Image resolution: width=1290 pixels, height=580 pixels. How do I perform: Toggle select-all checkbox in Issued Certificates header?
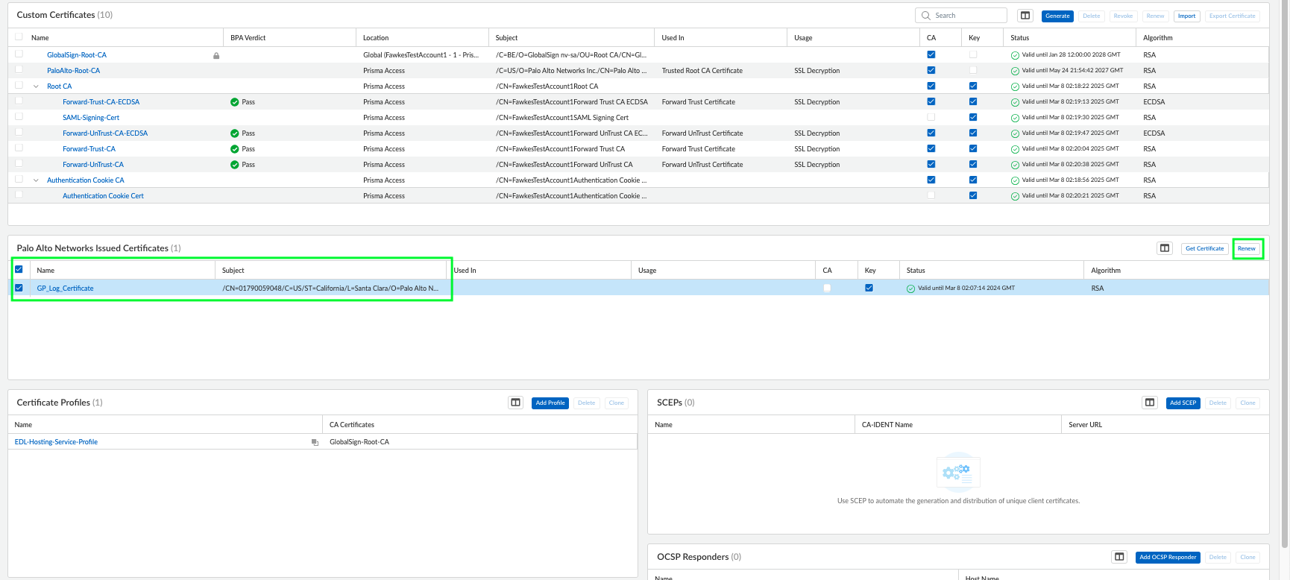[19, 270]
